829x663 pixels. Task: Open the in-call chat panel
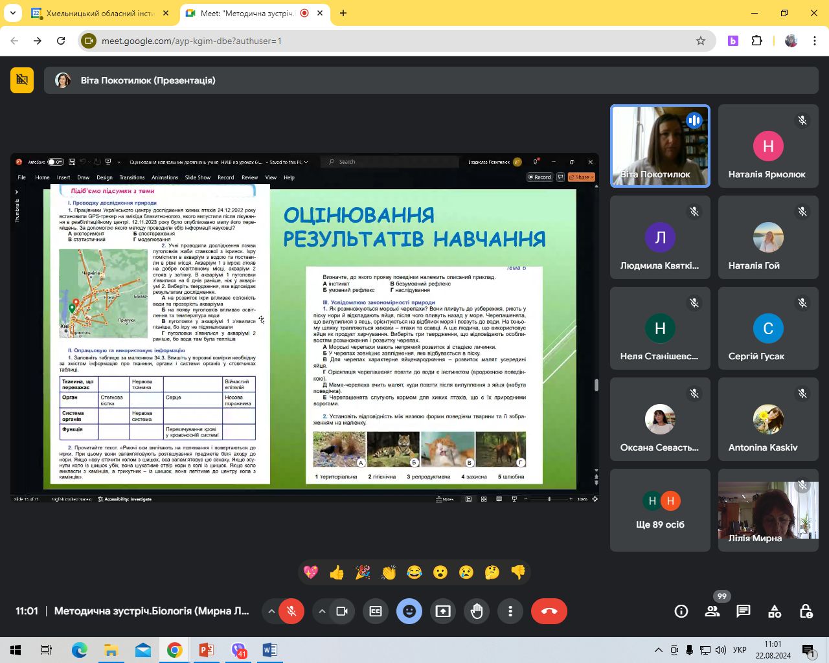point(744,611)
